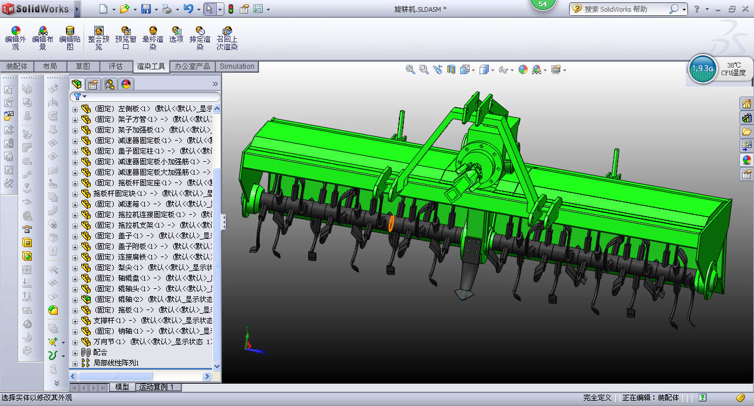Click the feature tree horizontal scrollbar
This screenshot has height=406, width=754.
pos(115,376)
